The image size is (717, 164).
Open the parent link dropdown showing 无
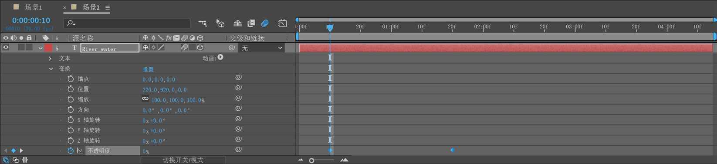262,48
